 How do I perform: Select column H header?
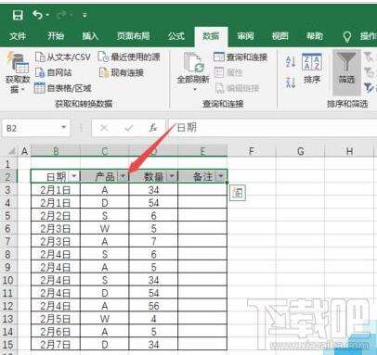[x=349, y=151]
